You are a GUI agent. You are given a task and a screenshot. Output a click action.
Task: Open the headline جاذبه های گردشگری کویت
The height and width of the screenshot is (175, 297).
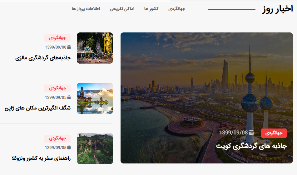(x=251, y=146)
